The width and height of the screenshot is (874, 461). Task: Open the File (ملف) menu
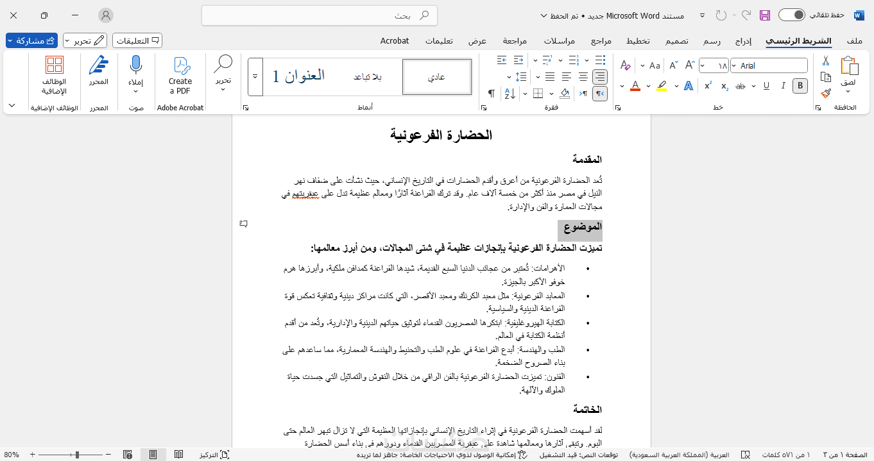click(x=854, y=40)
